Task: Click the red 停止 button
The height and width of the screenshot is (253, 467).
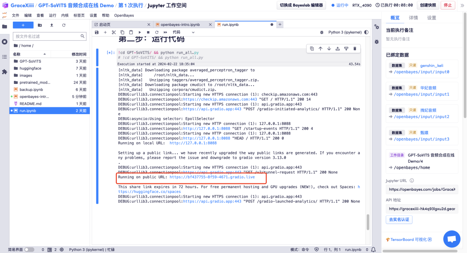Action: click(x=448, y=5)
